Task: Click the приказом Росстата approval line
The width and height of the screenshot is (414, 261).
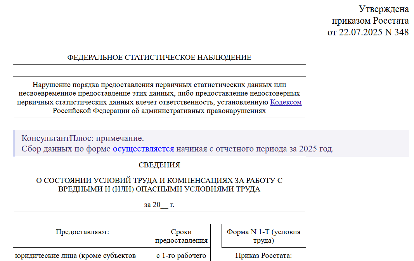Action: click(370, 21)
